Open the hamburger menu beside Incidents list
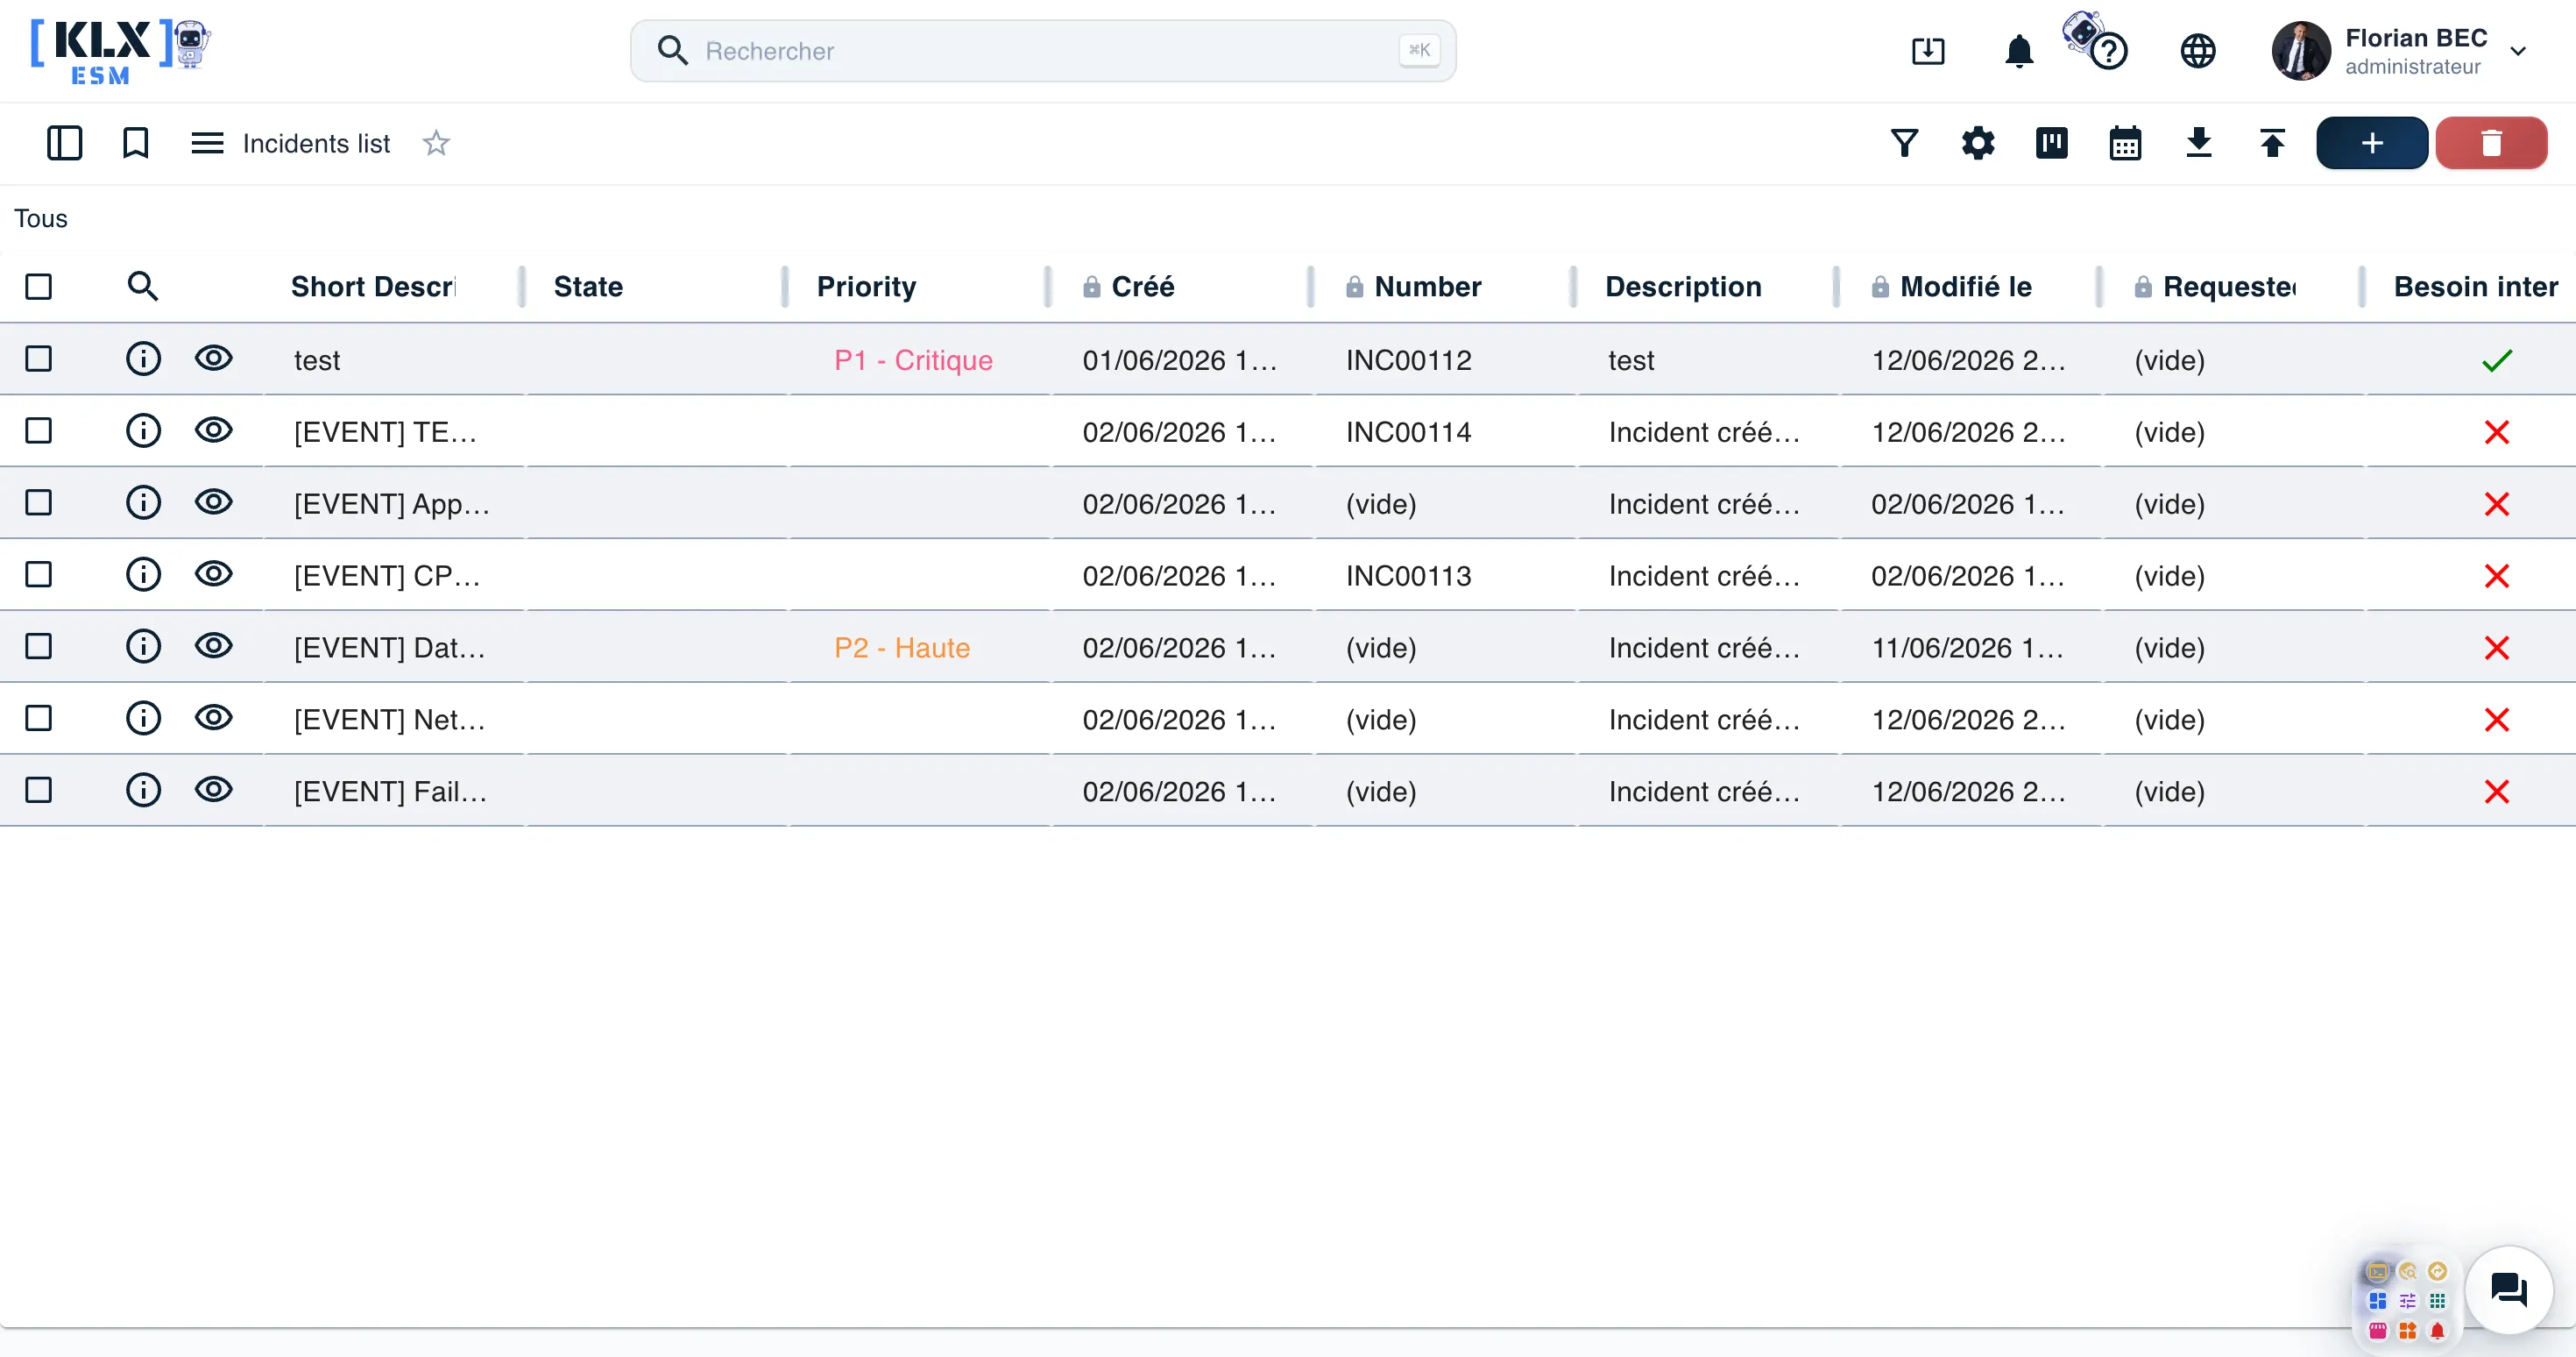The height and width of the screenshot is (1357, 2576). pyautogui.click(x=207, y=143)
